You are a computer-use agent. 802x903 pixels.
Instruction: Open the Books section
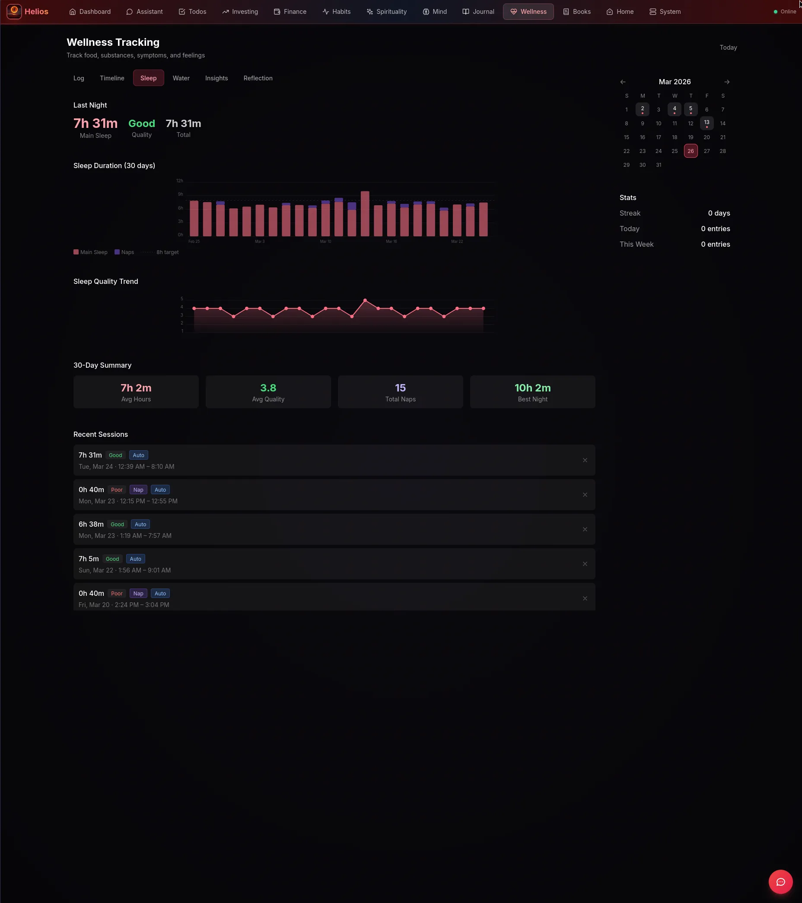[576, 12]
